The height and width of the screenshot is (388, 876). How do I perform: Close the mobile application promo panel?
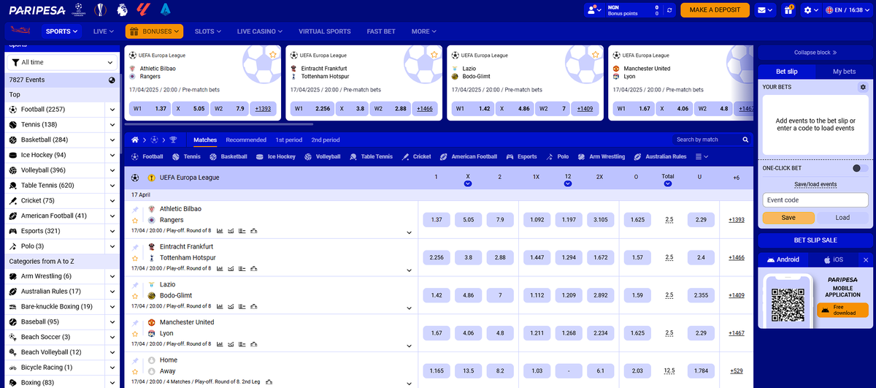point(866,259)
